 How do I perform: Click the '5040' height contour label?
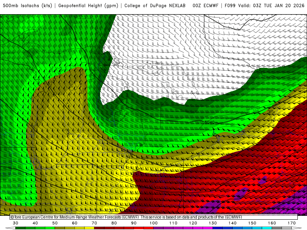[x=210, y=122]
